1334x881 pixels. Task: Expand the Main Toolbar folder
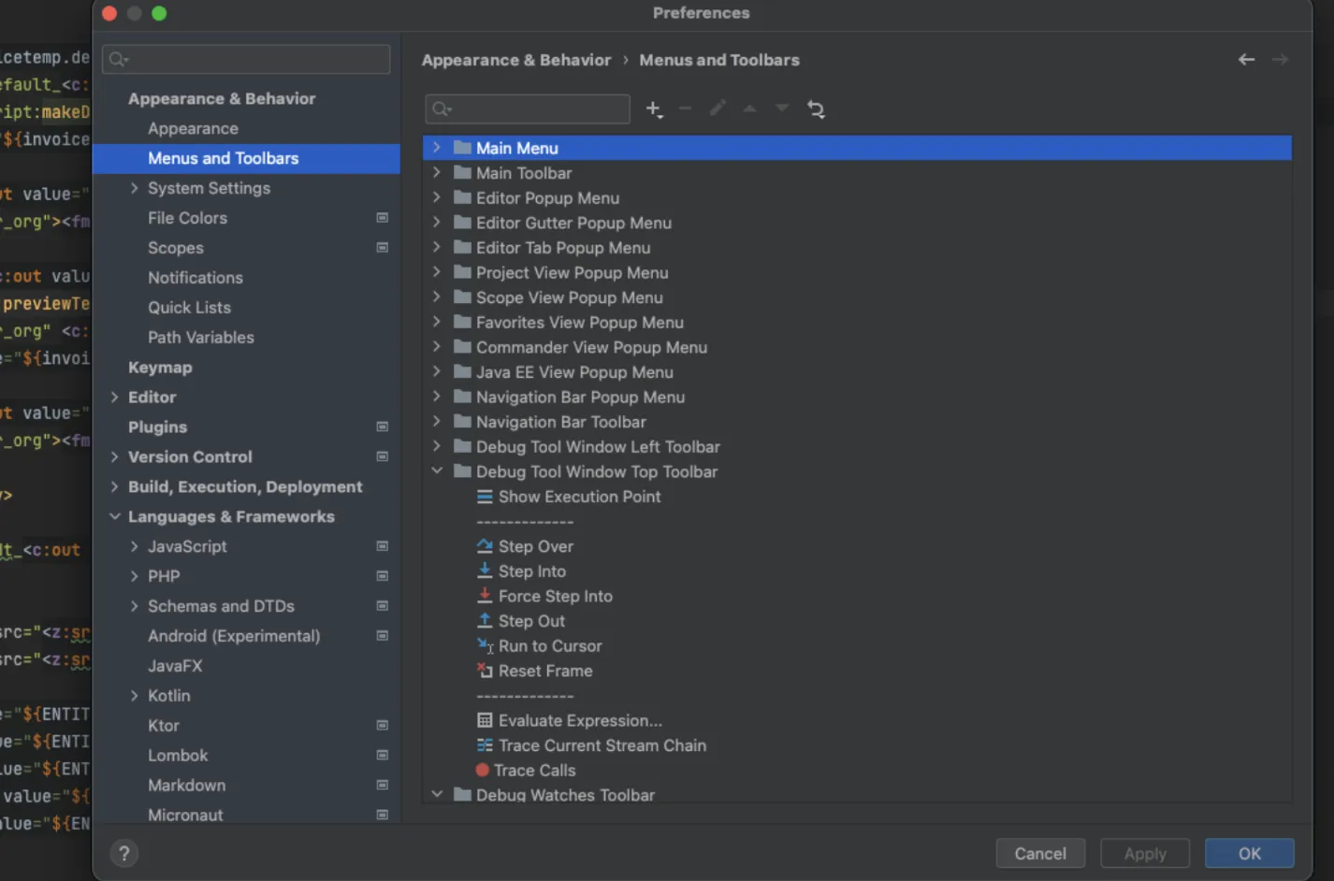click(x=437, y=173)
